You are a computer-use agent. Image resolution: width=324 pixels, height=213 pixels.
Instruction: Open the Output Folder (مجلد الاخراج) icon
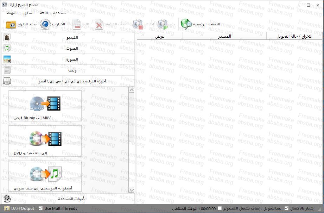tap(11, 25)
